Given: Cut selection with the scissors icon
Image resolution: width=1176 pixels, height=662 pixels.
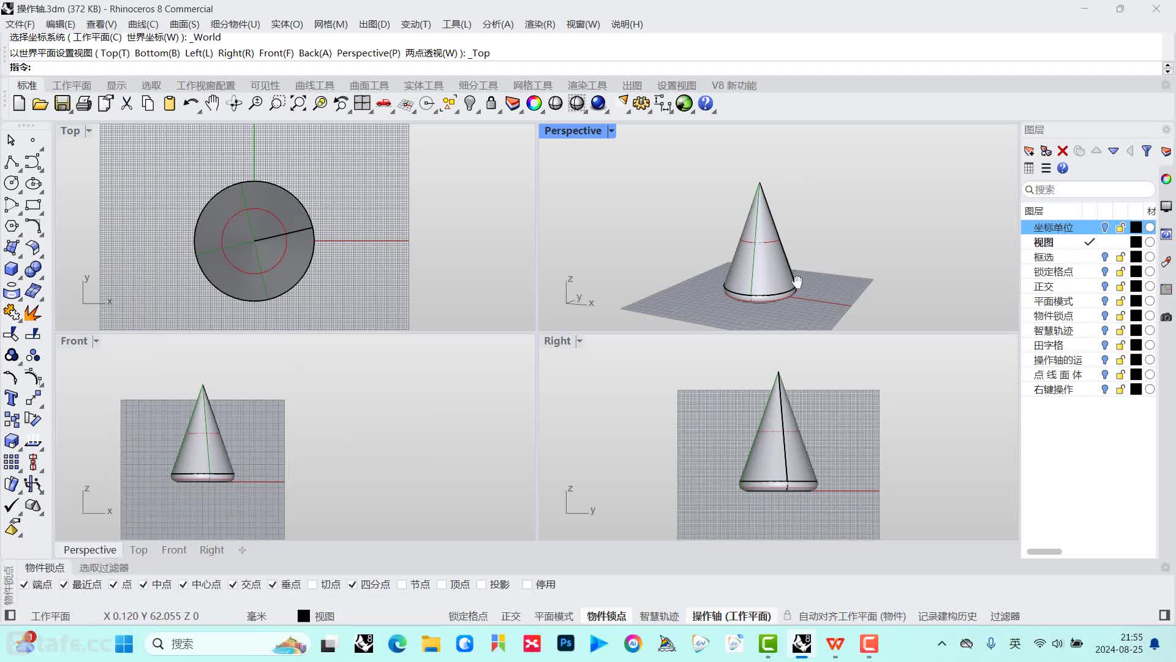Looking at the screenshot, I should click(x=127, y=104).
